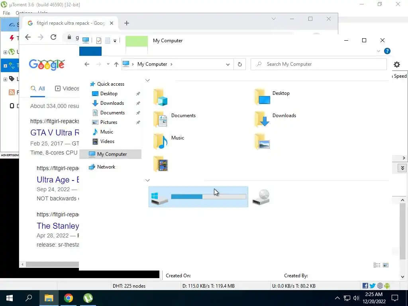Switch to fitgirl repack Chrome tab

pyautogui.click(x=69, y=23)
